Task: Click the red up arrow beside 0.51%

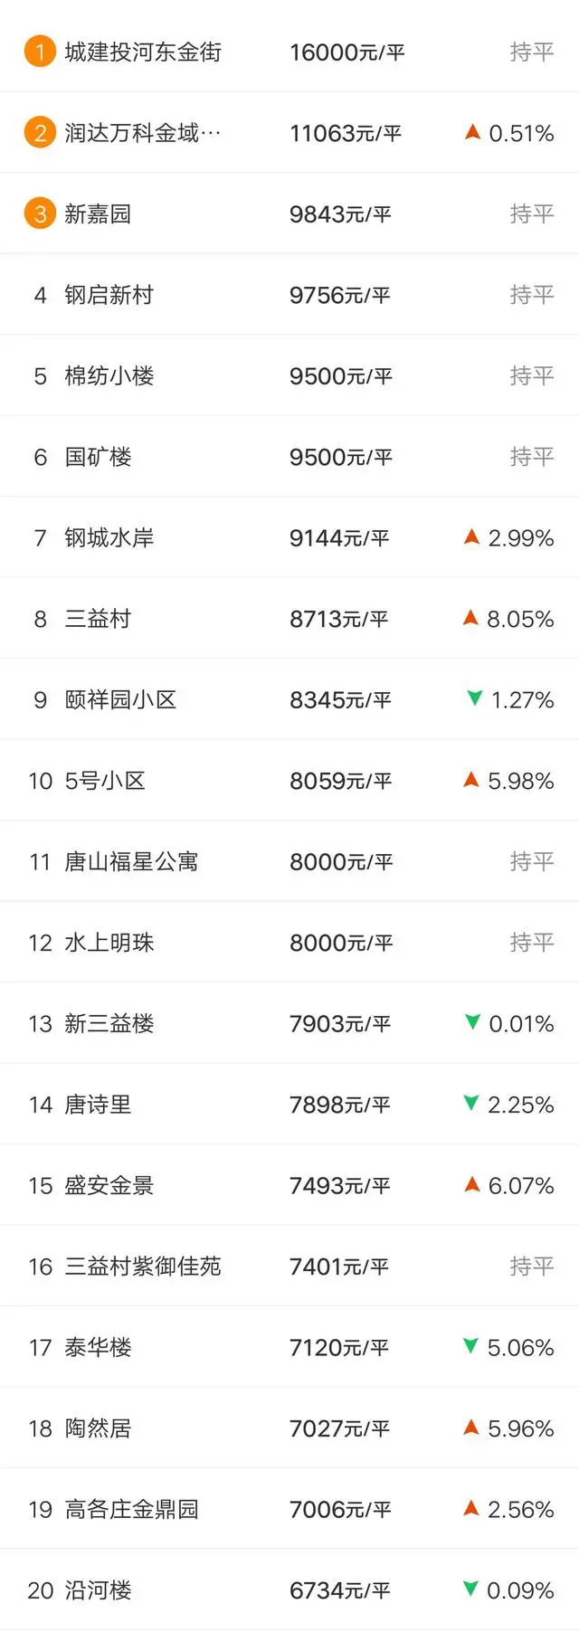Action: pos(472,132)
